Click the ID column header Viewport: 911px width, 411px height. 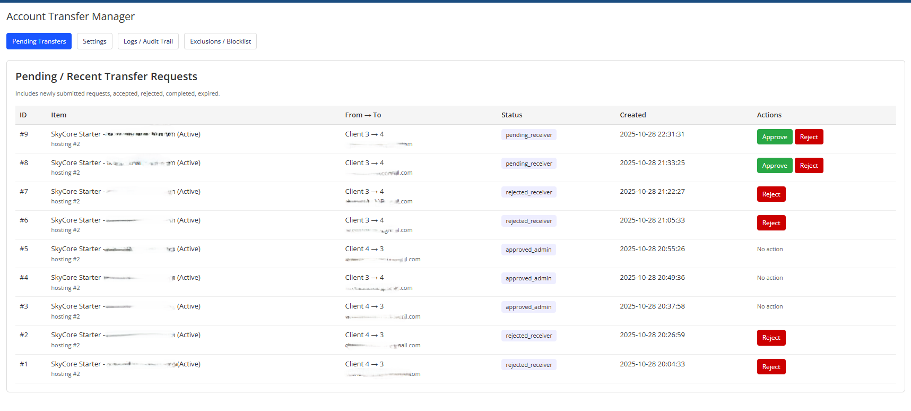23,115
